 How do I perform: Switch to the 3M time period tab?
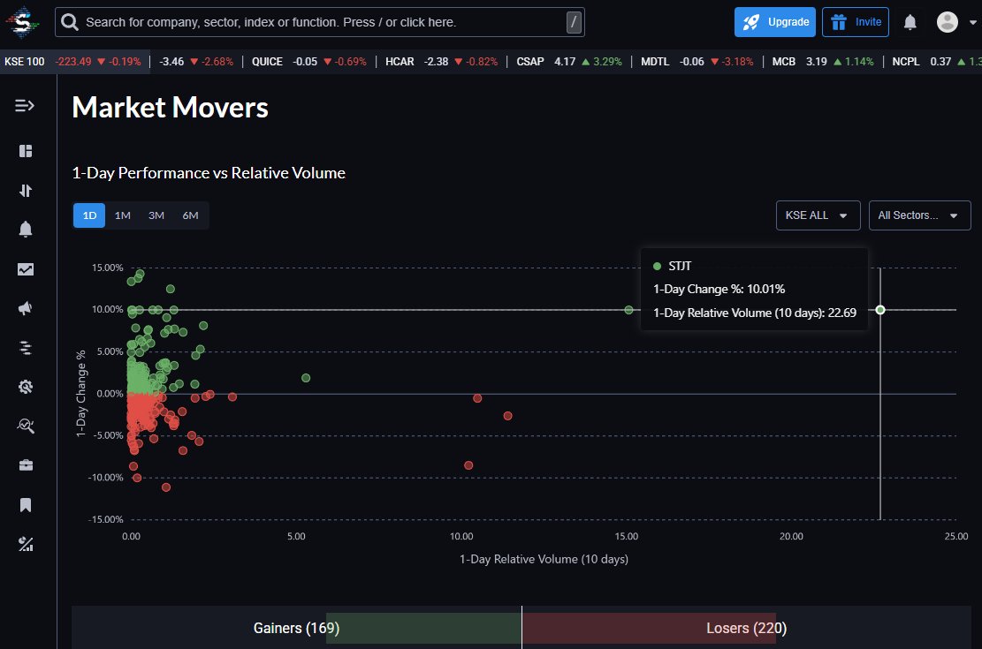click(x=156, y=215)
